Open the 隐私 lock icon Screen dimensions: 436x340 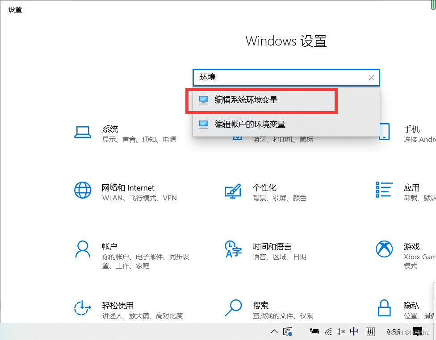pyautogui.click(x=384, y=308)
